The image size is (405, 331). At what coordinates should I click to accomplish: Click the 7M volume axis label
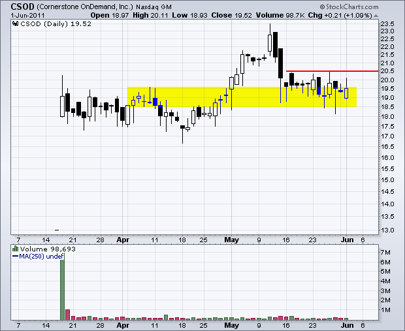[385, 252]
